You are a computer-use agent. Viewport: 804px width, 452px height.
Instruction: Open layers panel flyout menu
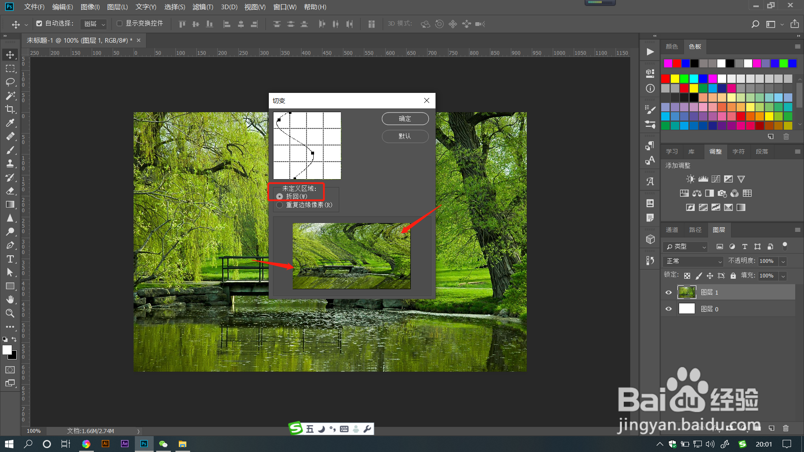pyautogui.click(x=797, y=230)
